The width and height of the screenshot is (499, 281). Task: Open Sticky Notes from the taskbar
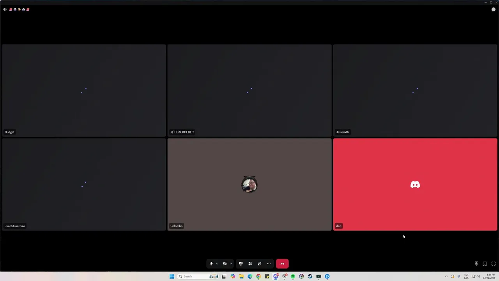click(x=267, y=276)
